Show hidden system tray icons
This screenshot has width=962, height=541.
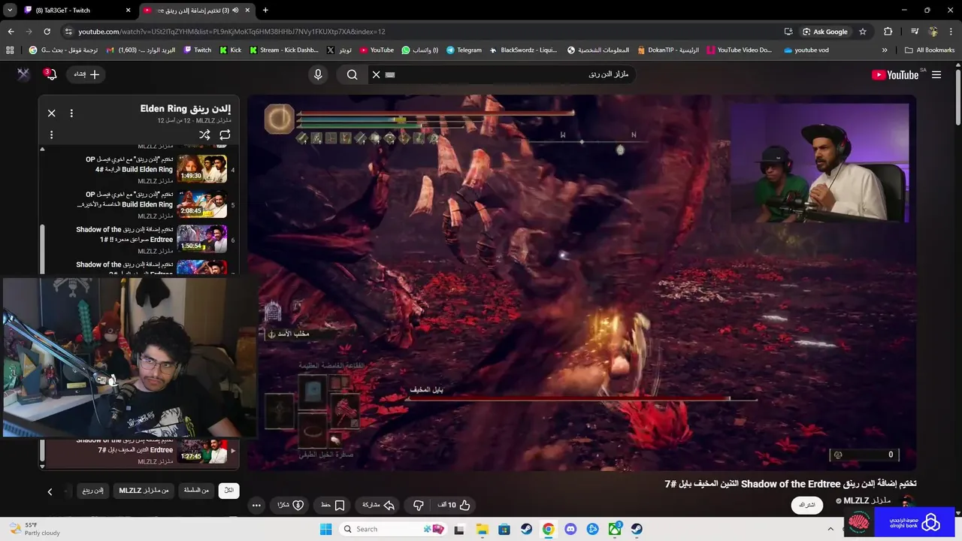[831, 528]
